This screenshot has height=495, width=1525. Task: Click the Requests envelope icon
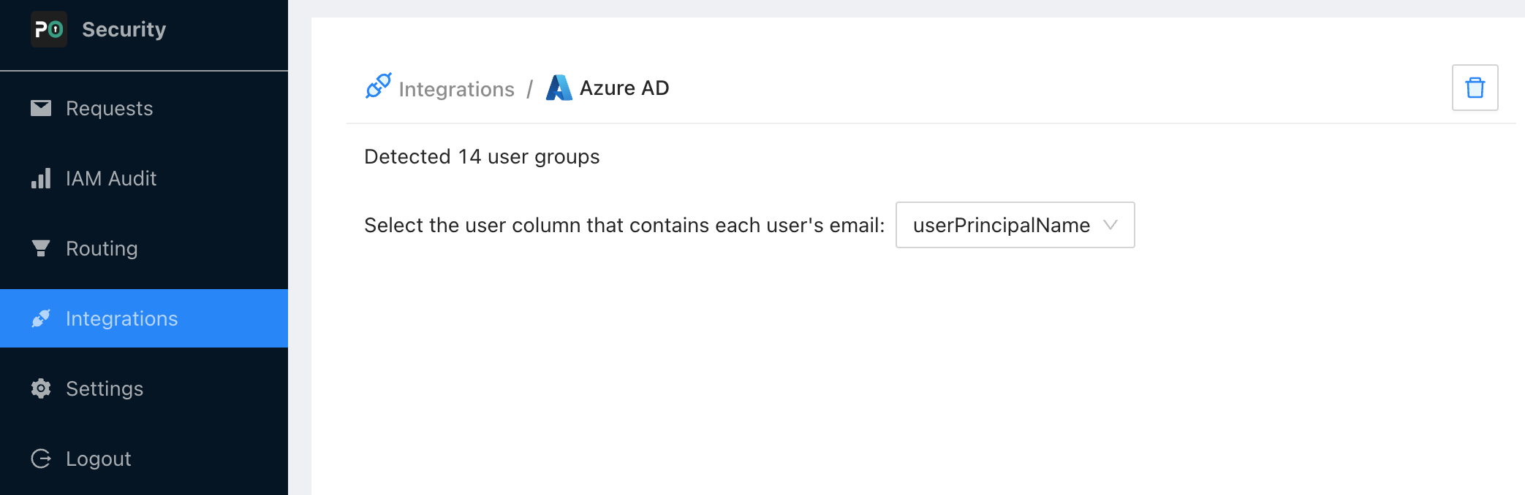pos(41,108)
